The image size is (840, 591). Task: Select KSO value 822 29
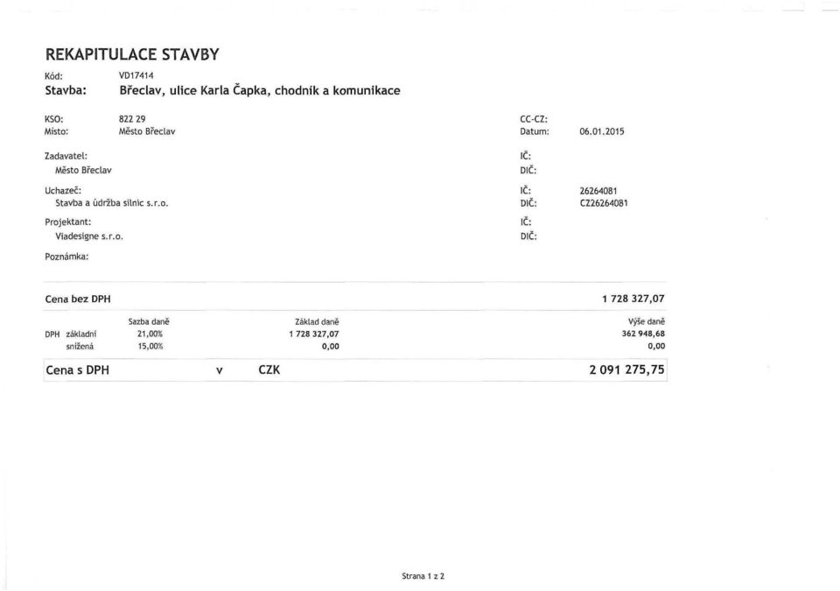[x=132, y=119]
